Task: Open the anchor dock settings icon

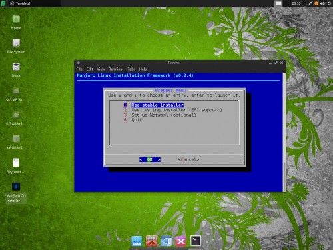Action: pos(137,241)
